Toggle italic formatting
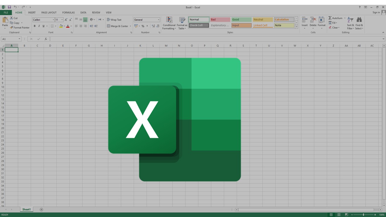Image resolution: width=386 pixels, height=217 pixels. click(39, 26)
